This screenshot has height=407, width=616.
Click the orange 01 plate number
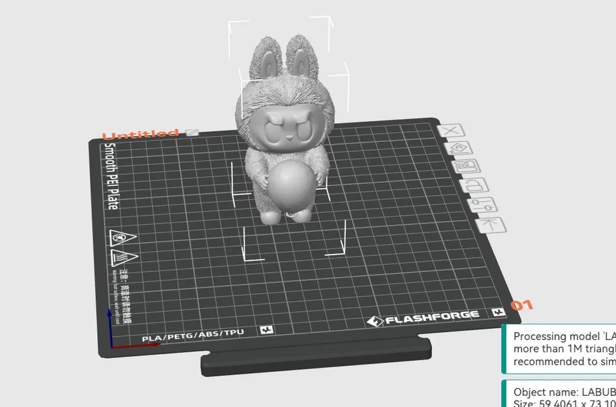point(521,305)
